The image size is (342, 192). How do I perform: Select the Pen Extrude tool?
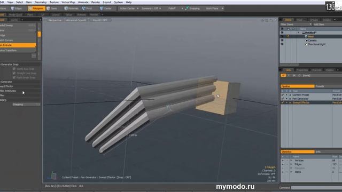click(18, 45)
